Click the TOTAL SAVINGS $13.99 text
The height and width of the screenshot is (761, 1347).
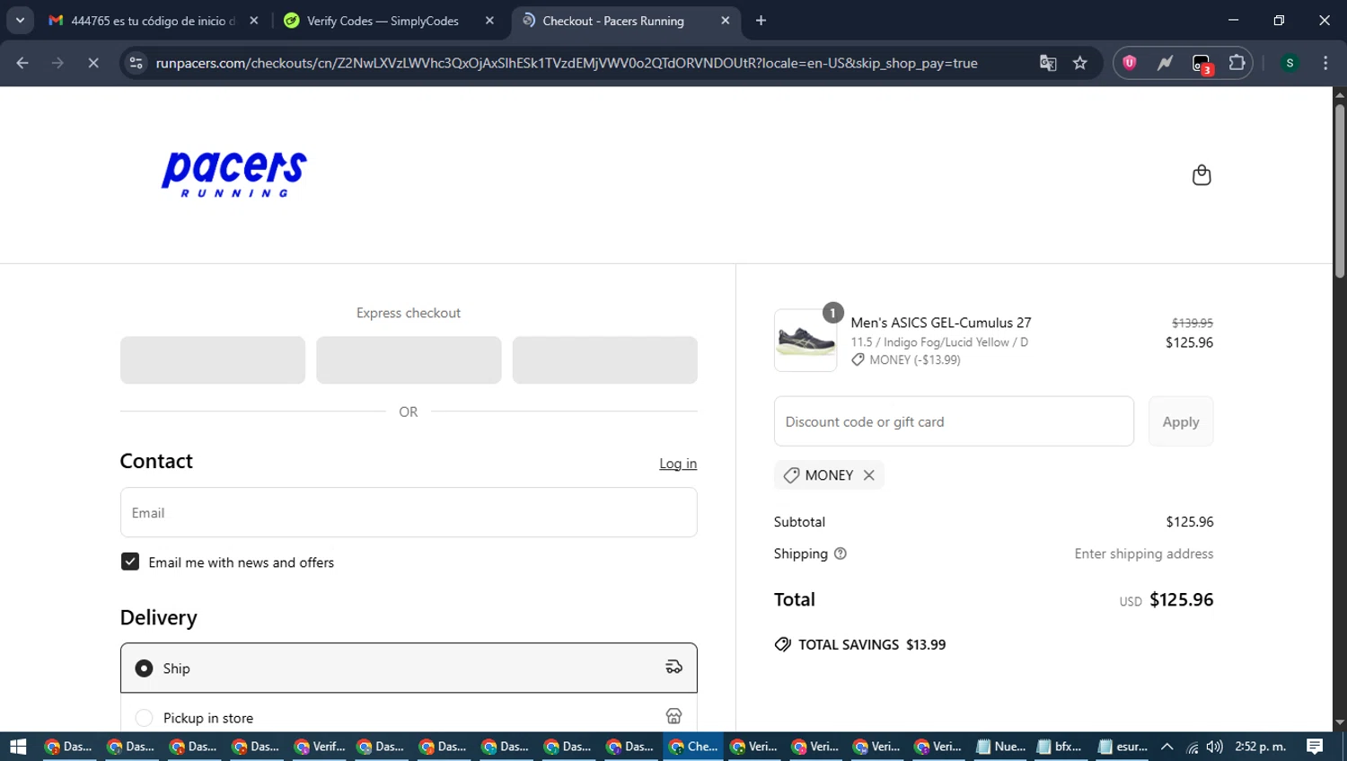coord(872,644)
